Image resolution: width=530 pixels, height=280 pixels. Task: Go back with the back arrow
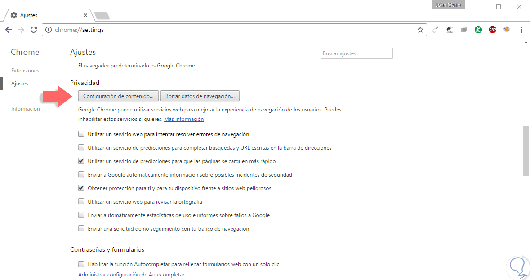click(x=9, y=30)
